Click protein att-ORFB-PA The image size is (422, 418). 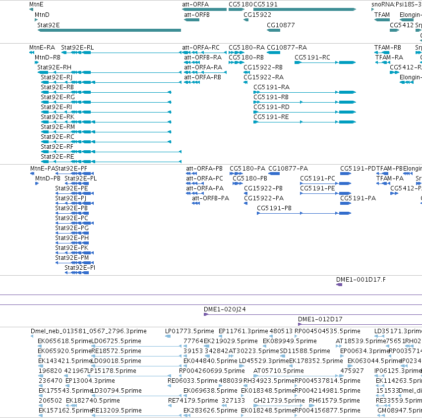pos(196,203)
